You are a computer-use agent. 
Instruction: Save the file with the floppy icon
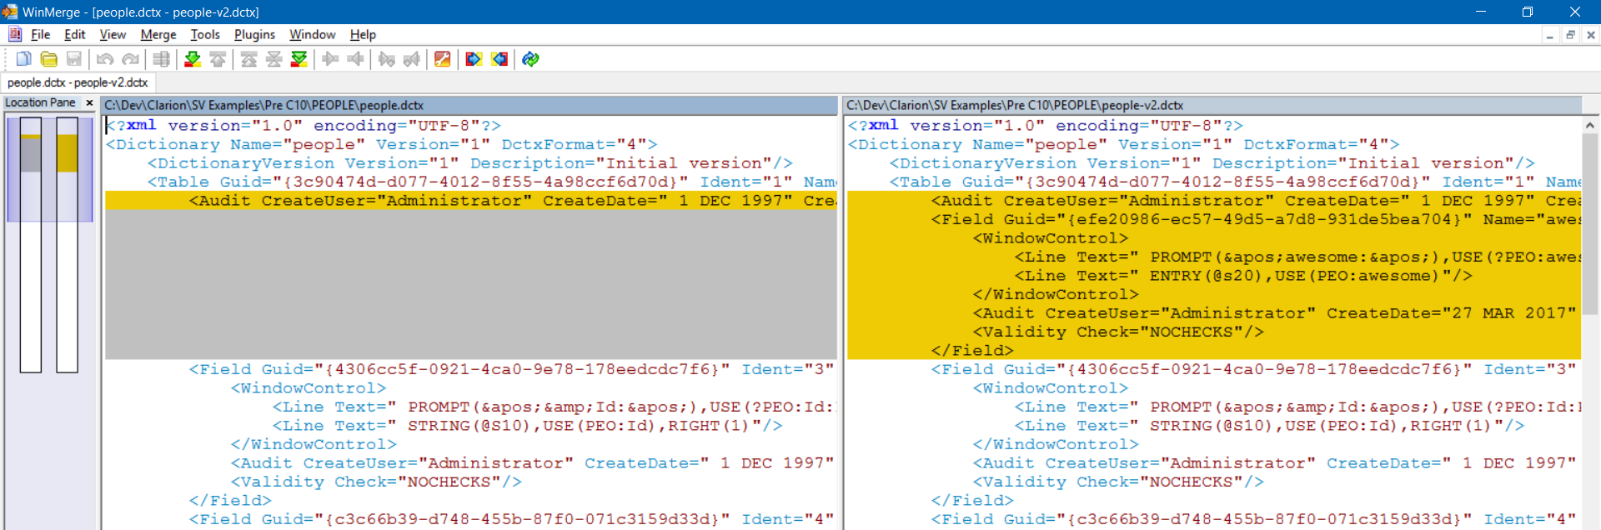[74, 59]
